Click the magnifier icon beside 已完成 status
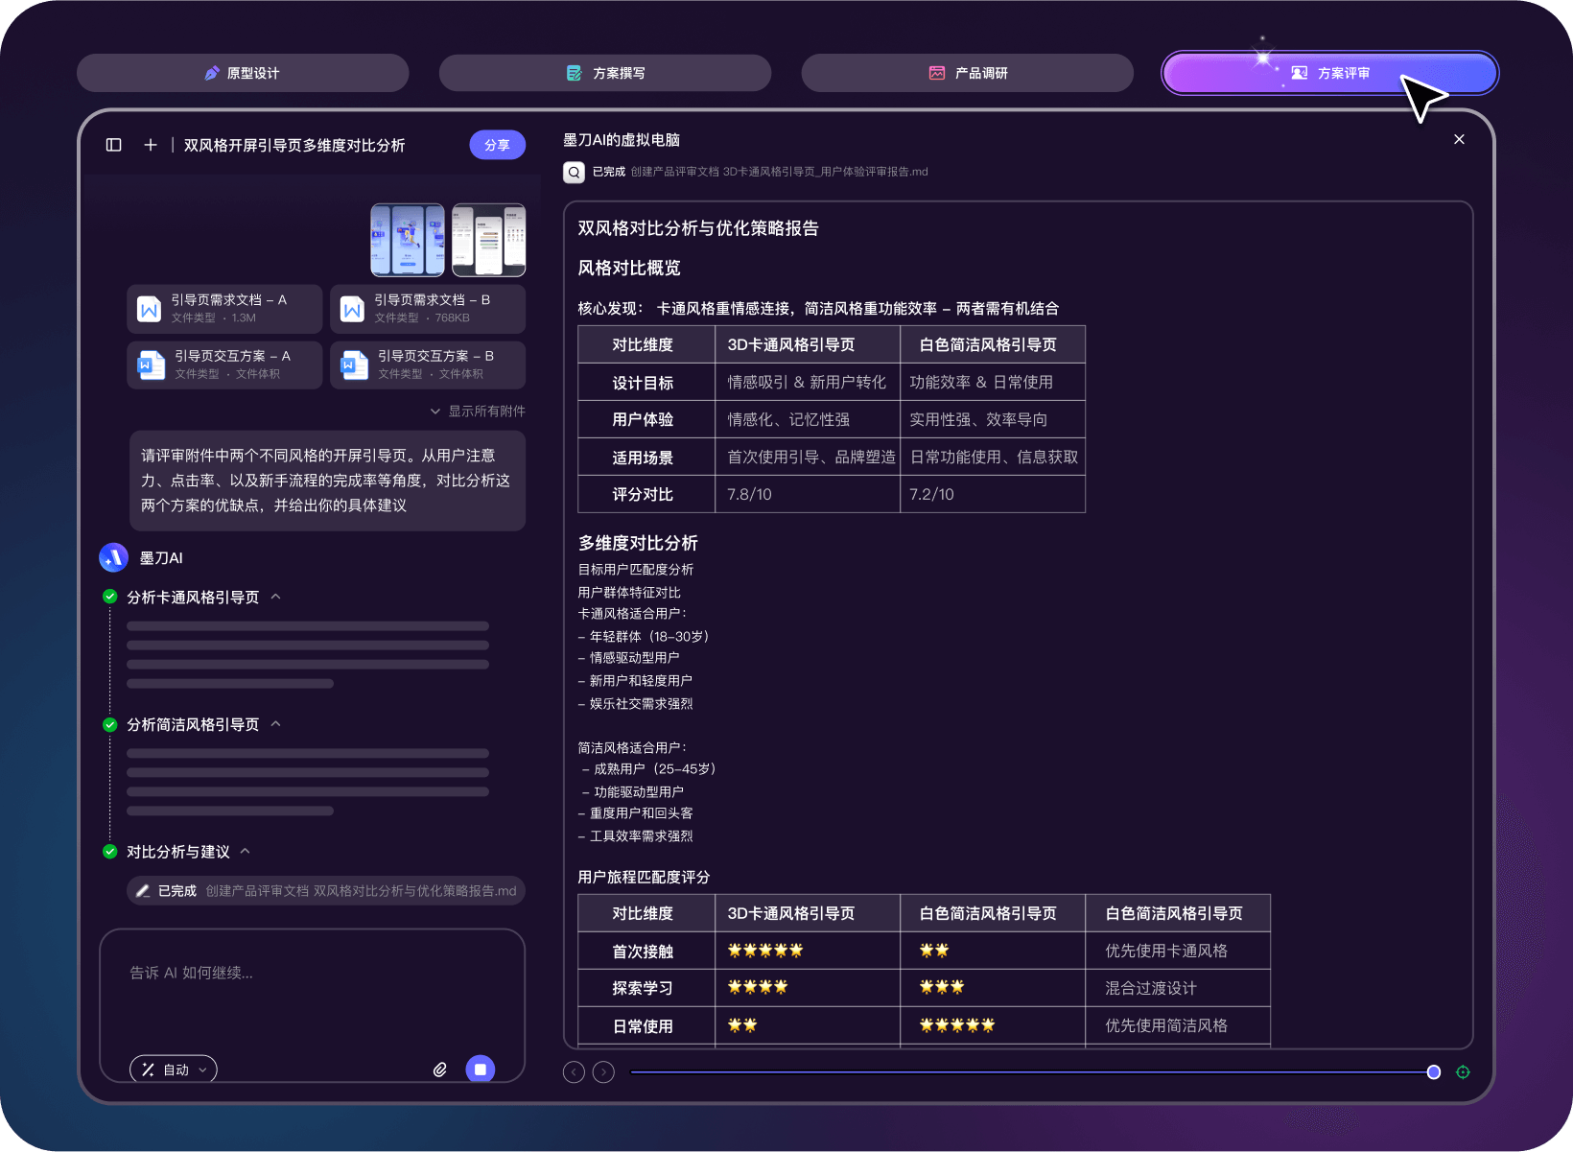1573x1152 pixels. [574, 172]
